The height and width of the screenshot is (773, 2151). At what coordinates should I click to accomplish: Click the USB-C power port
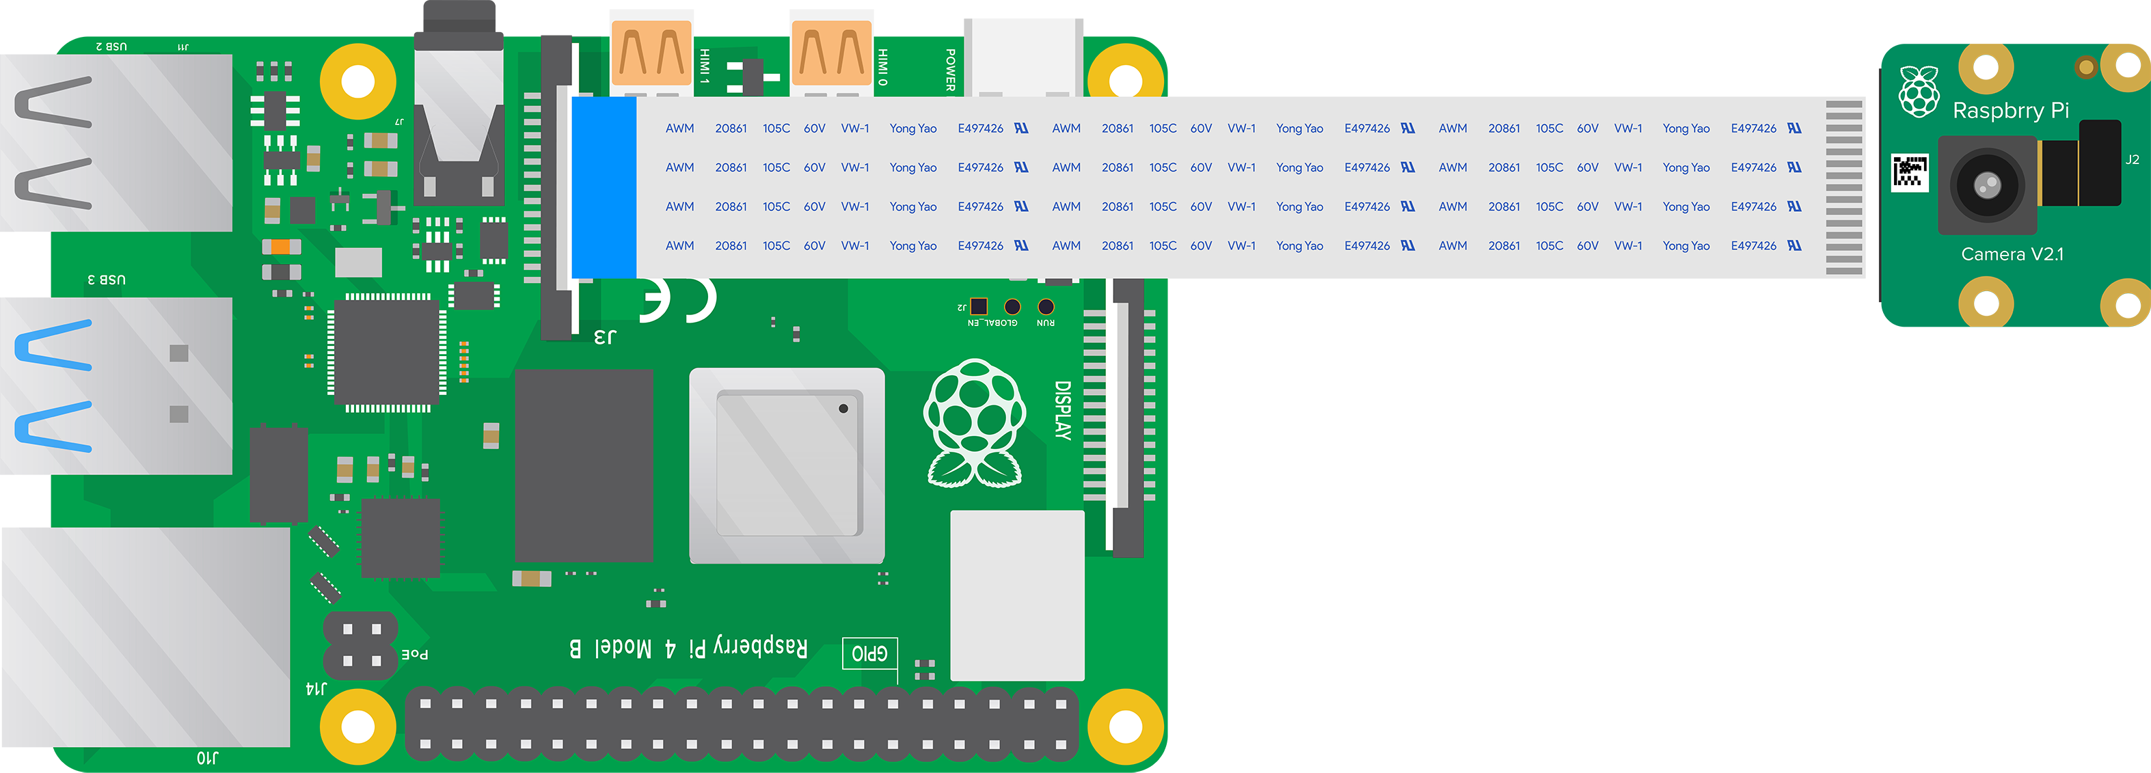(1024, 57)
